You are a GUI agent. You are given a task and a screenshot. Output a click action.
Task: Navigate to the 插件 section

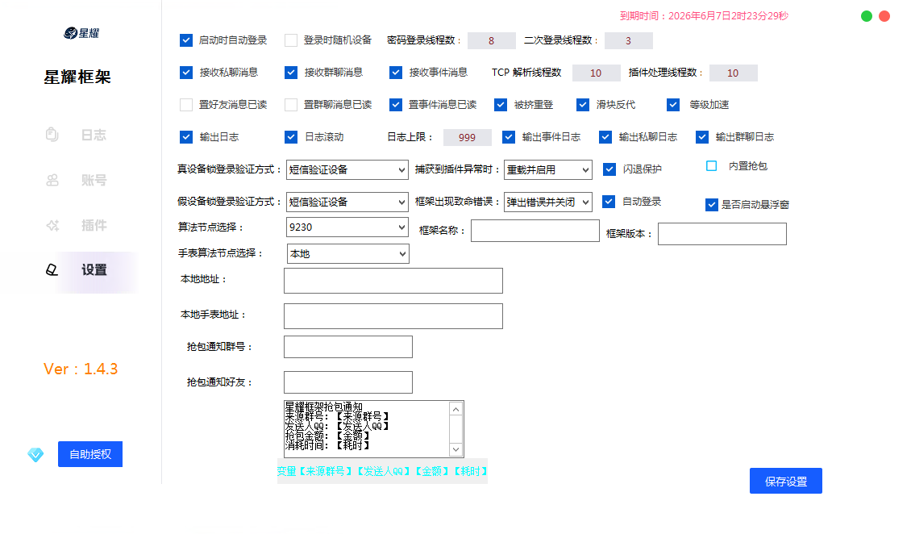(x=94, y=225)
